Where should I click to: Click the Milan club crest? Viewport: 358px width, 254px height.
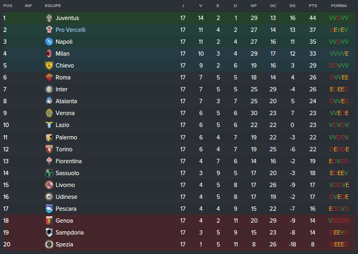coord(49,54)
